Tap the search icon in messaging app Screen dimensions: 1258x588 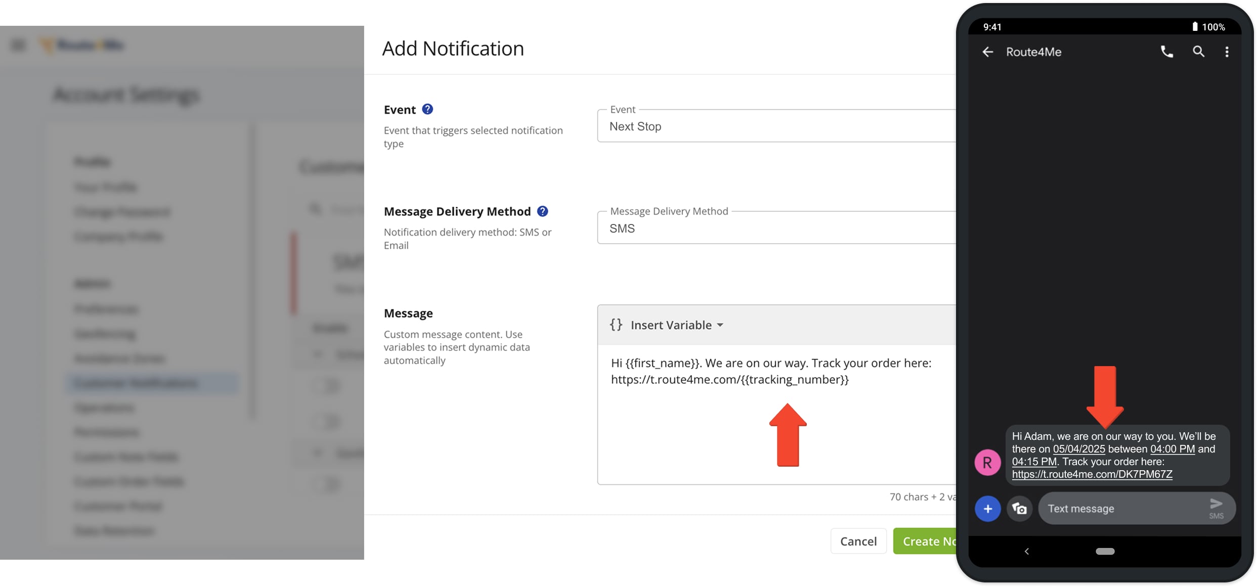tap(1198, 52)
